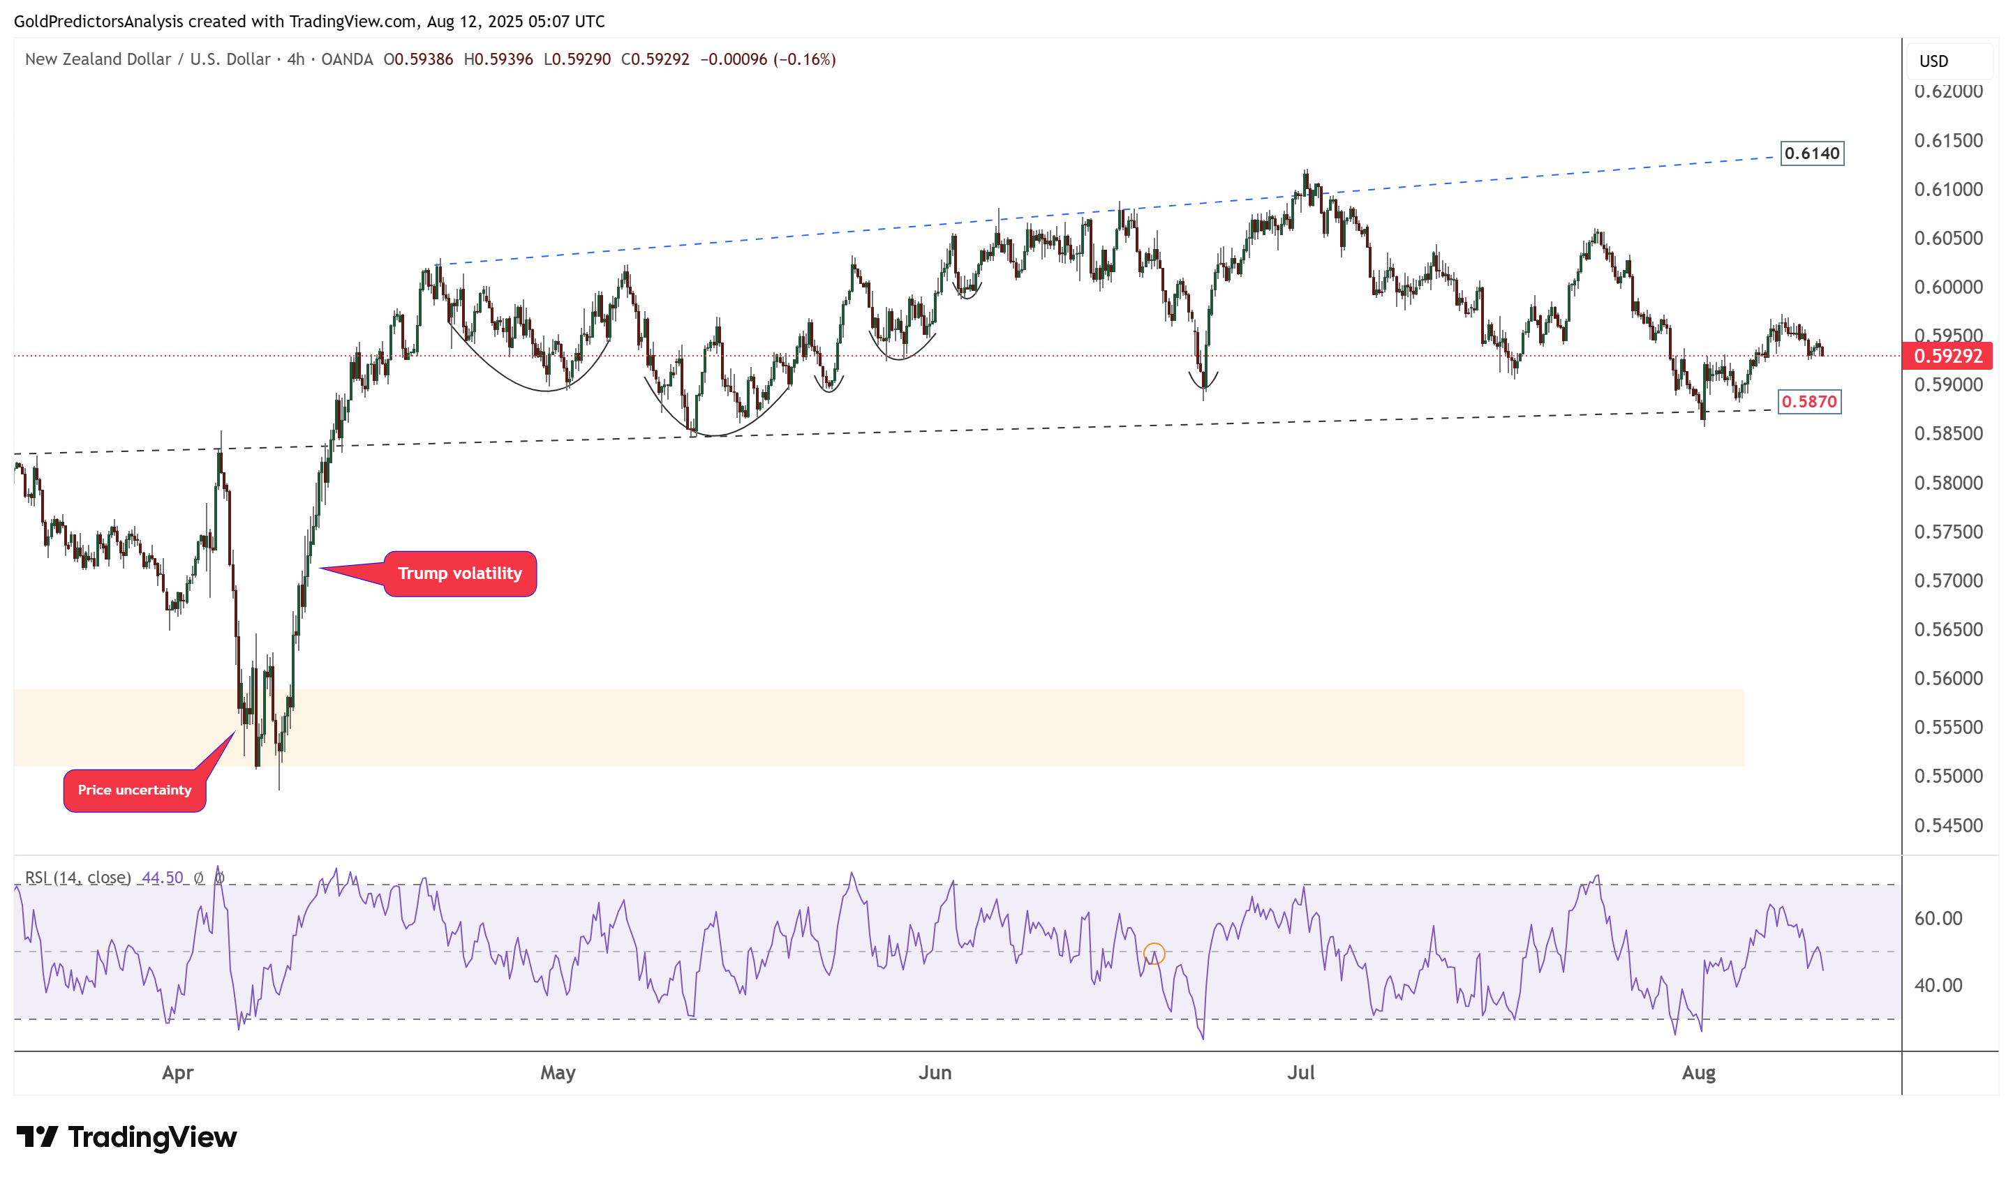Click the 4h timeframe label in header
2013x1179 pixels.
pos(295,59)
